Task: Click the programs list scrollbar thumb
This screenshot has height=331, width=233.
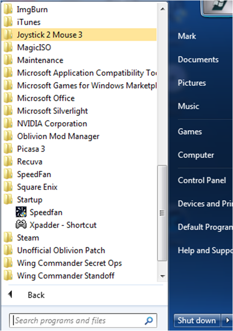Action: point(162,213)
